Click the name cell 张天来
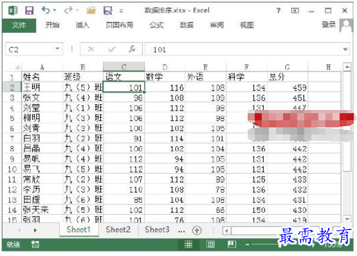The height and width of the screenshot is (256, 357). 42,210
